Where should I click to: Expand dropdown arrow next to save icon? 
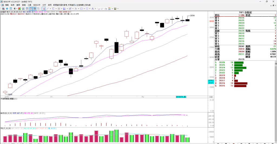[x=118, y=9]
